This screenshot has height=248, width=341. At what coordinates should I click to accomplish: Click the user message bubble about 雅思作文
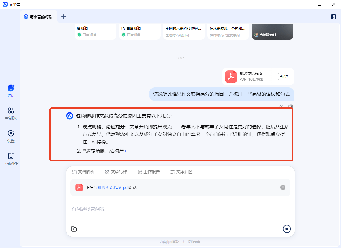pos(221,94)
